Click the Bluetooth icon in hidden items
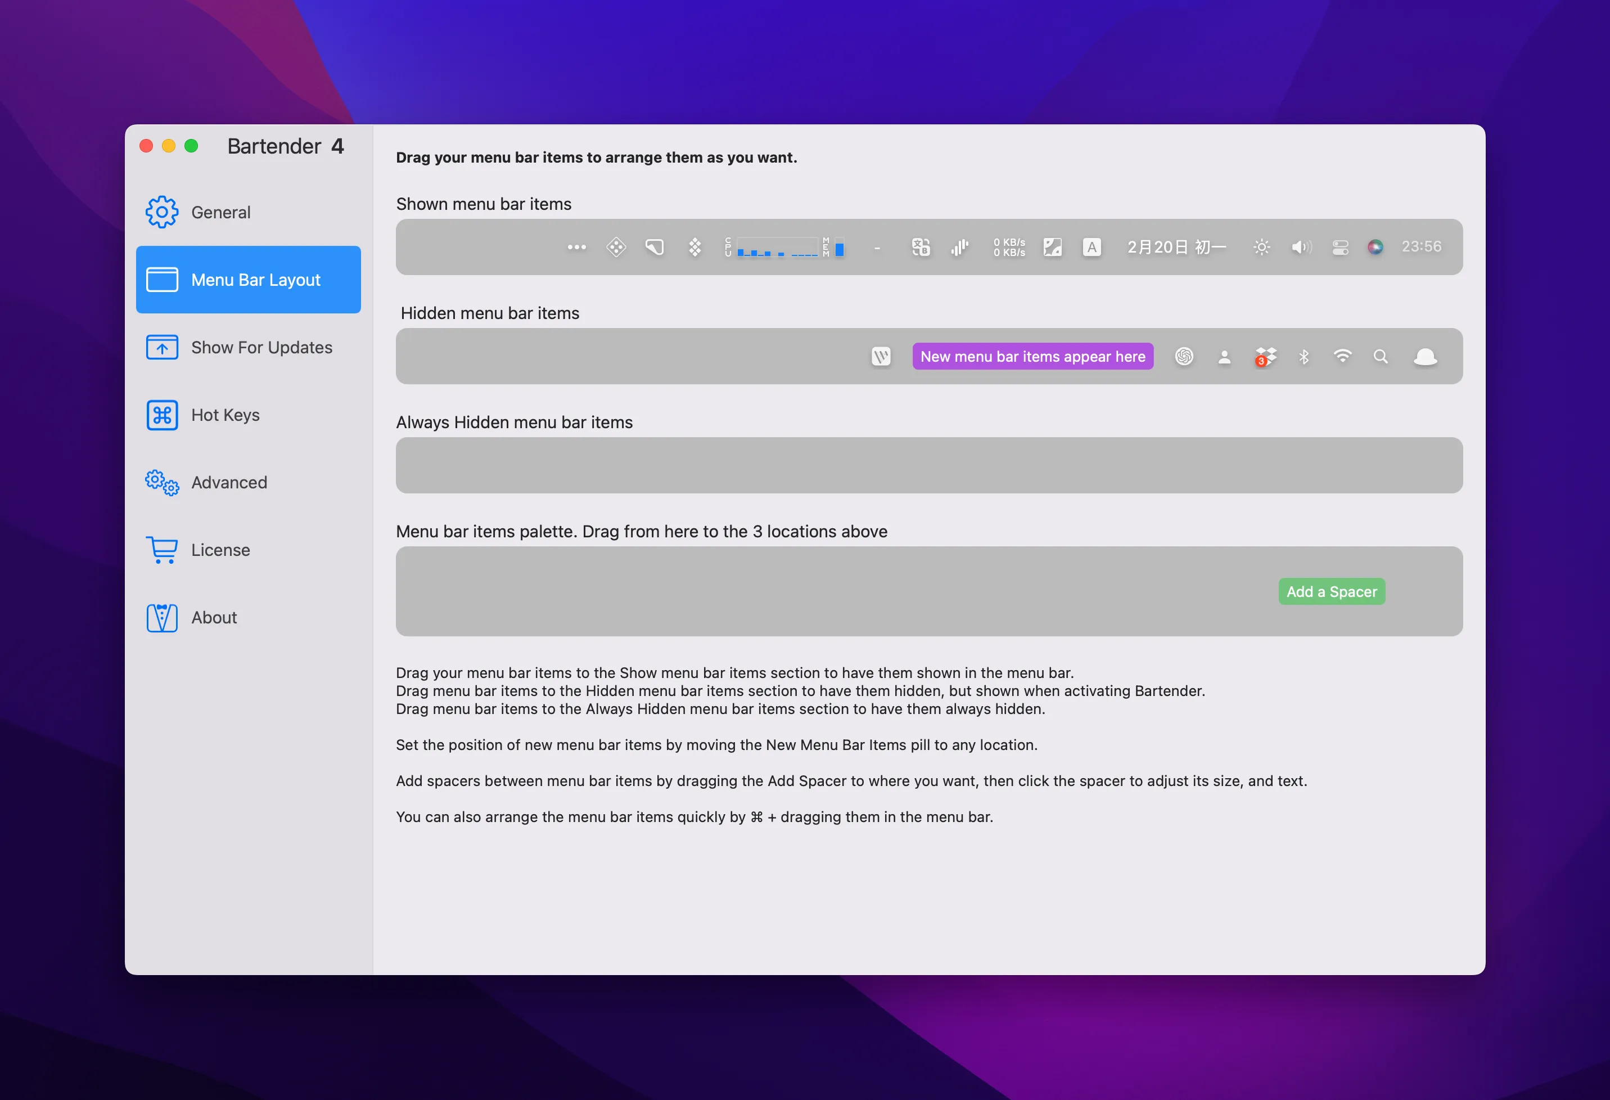Viewport: 1610px width, 1100px height. (1304, 357)
